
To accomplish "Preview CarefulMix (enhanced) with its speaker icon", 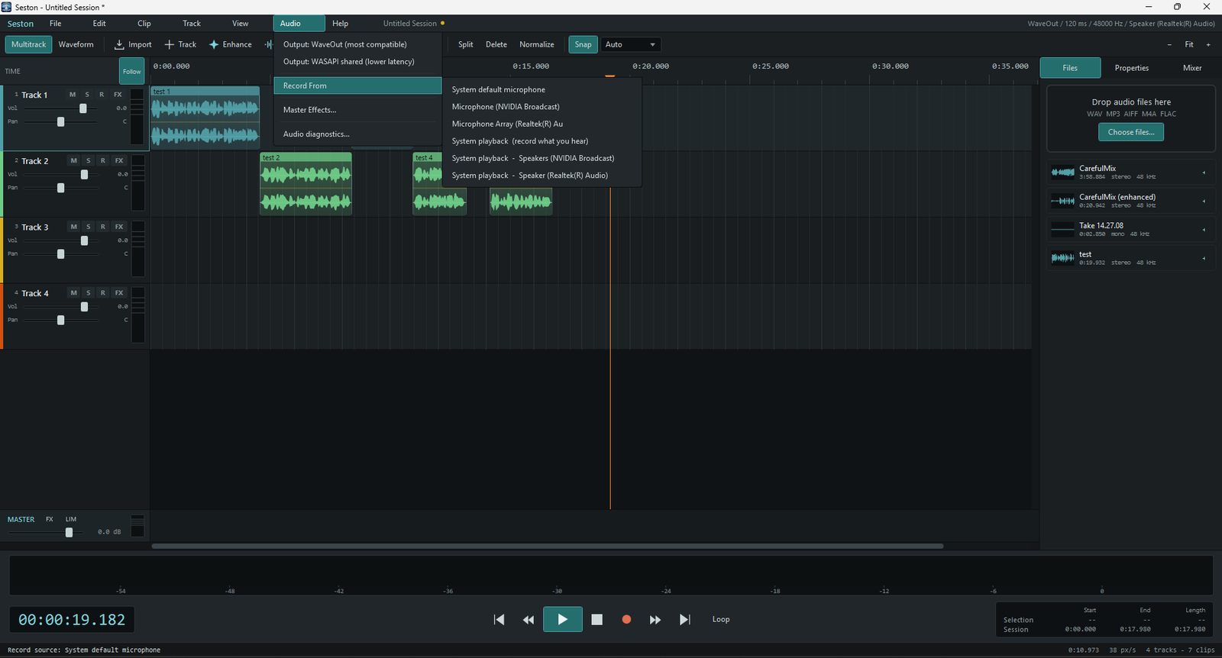I will [x=1204, y=202].
